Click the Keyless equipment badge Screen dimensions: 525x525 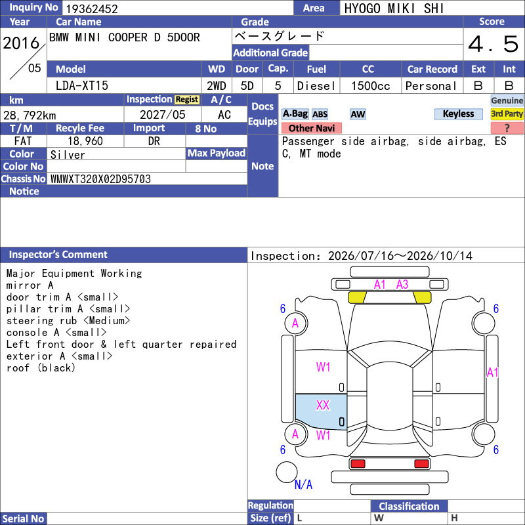(458, 114)
